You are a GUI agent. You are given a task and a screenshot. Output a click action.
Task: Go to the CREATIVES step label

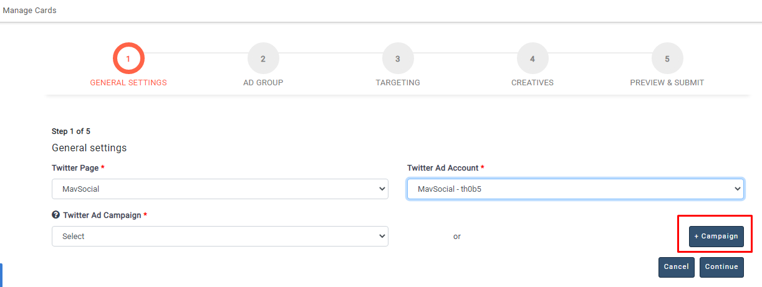(x=533, y=83)
